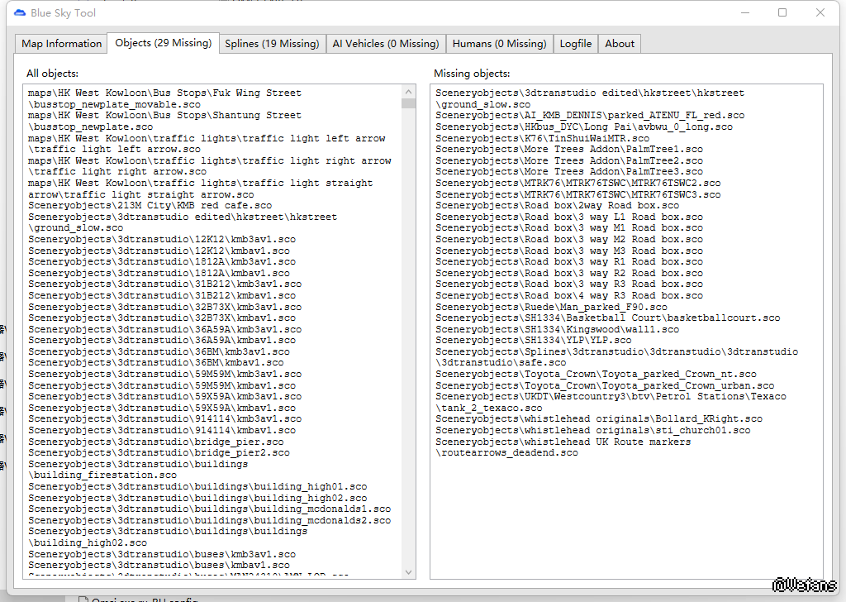Open the About tab
The width and height of the screenshot is (846, 602).
pyautogui.click(x=620, y=44)
